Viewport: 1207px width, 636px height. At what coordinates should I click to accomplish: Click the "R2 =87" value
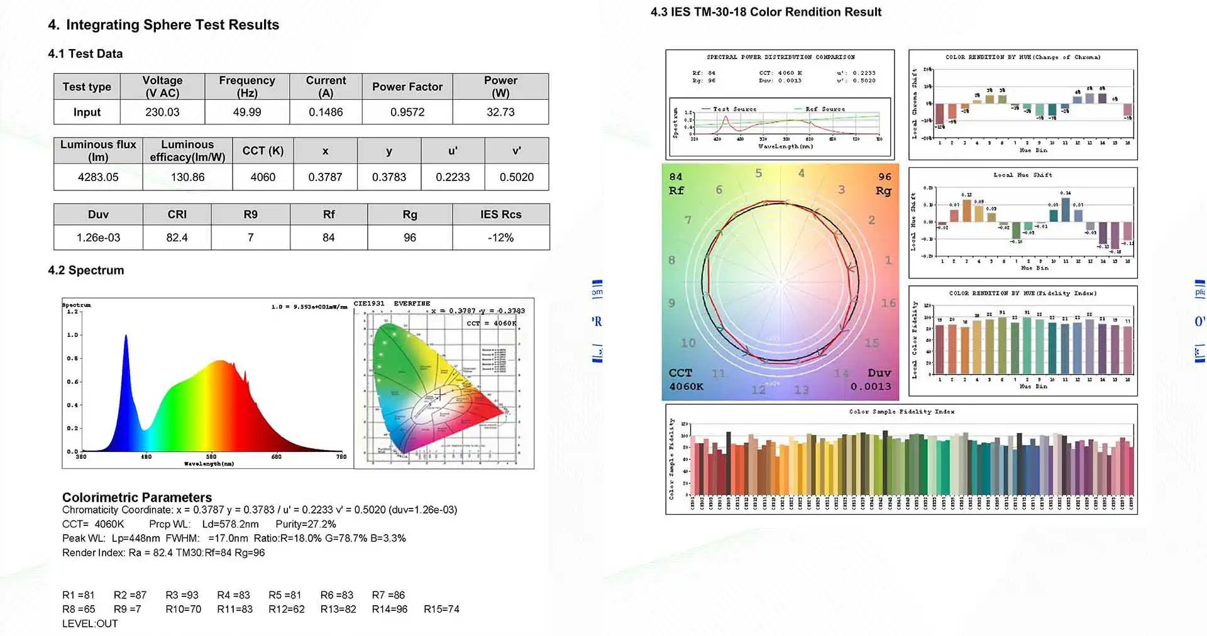[130, 595]
